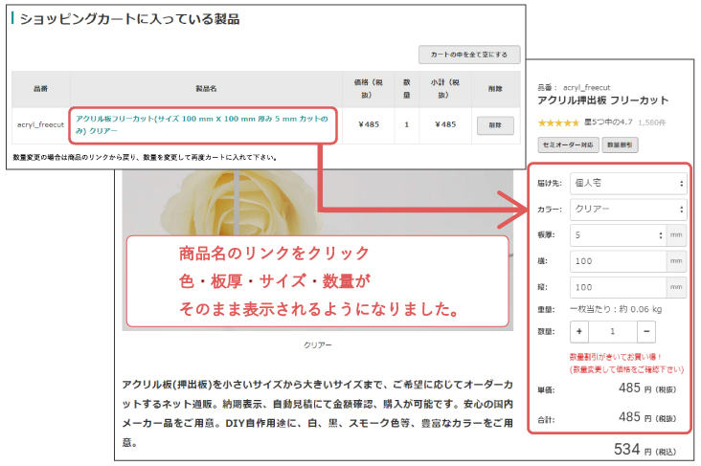This screenshot has width=701, height=466.
Task: Click the 数量割引 tag
Action: 622,144
